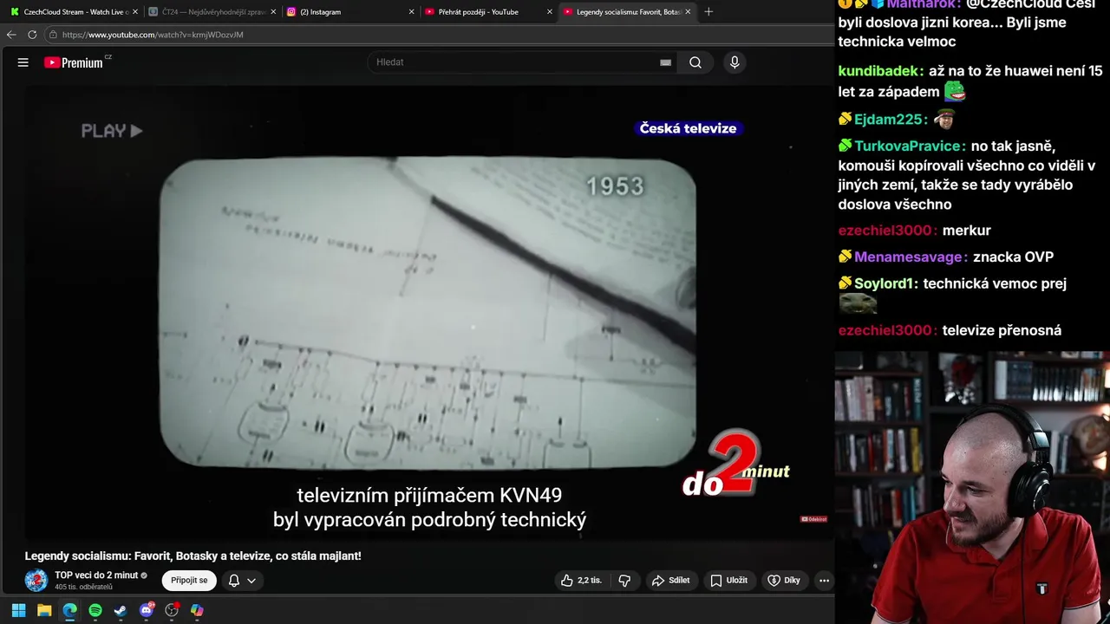Image resolution: width=1110 pixels, height=624 pixels.
Task: Click chat username kundibadek
Action: (x=879, y=72)
